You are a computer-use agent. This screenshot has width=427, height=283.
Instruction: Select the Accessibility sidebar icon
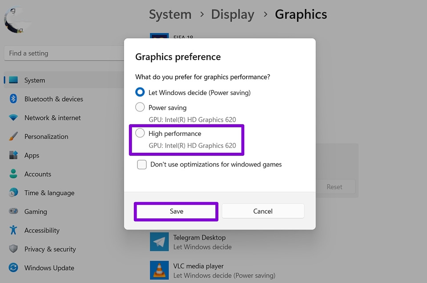13,230
